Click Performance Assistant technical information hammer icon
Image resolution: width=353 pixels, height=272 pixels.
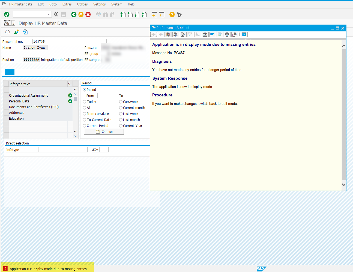click(176, 34)
